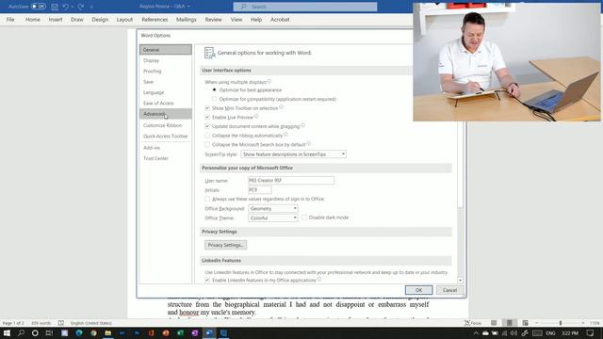The image size is (603, 339).
Task: Select the Advanced category in Word Options
Action: pyautogui.click(x=166, y=114)
